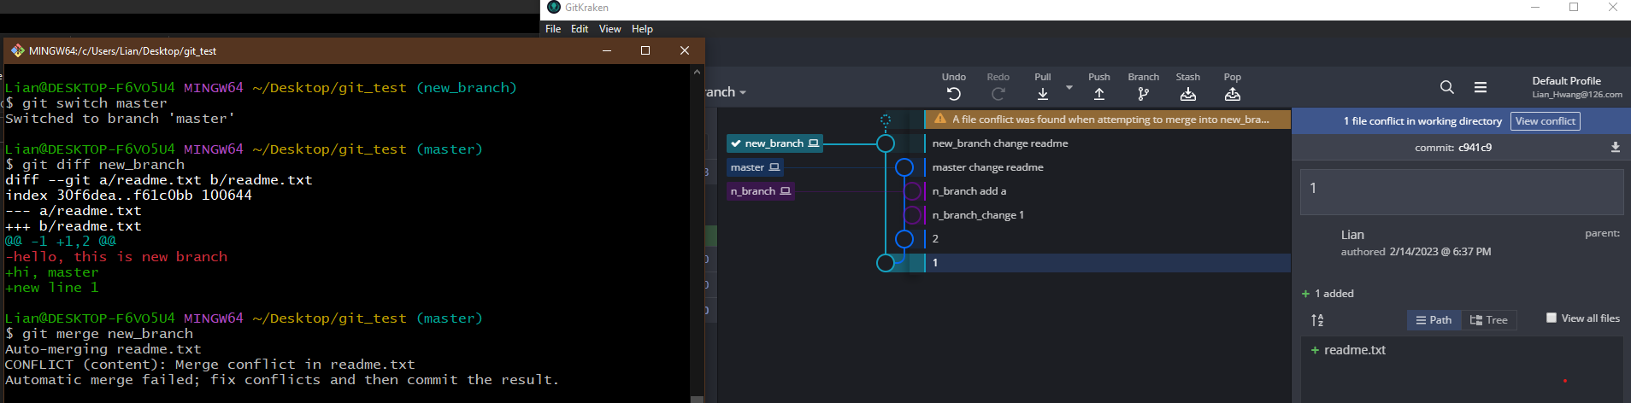Open the hamburger menu icon near profile

pos(1481,87)
